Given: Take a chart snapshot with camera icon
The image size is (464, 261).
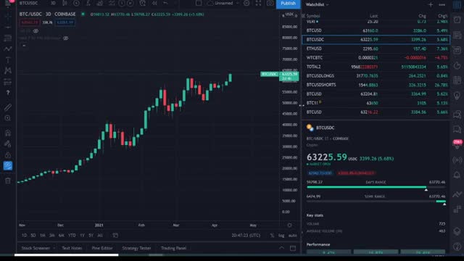Looking at the screenshot, I should 270,3.
